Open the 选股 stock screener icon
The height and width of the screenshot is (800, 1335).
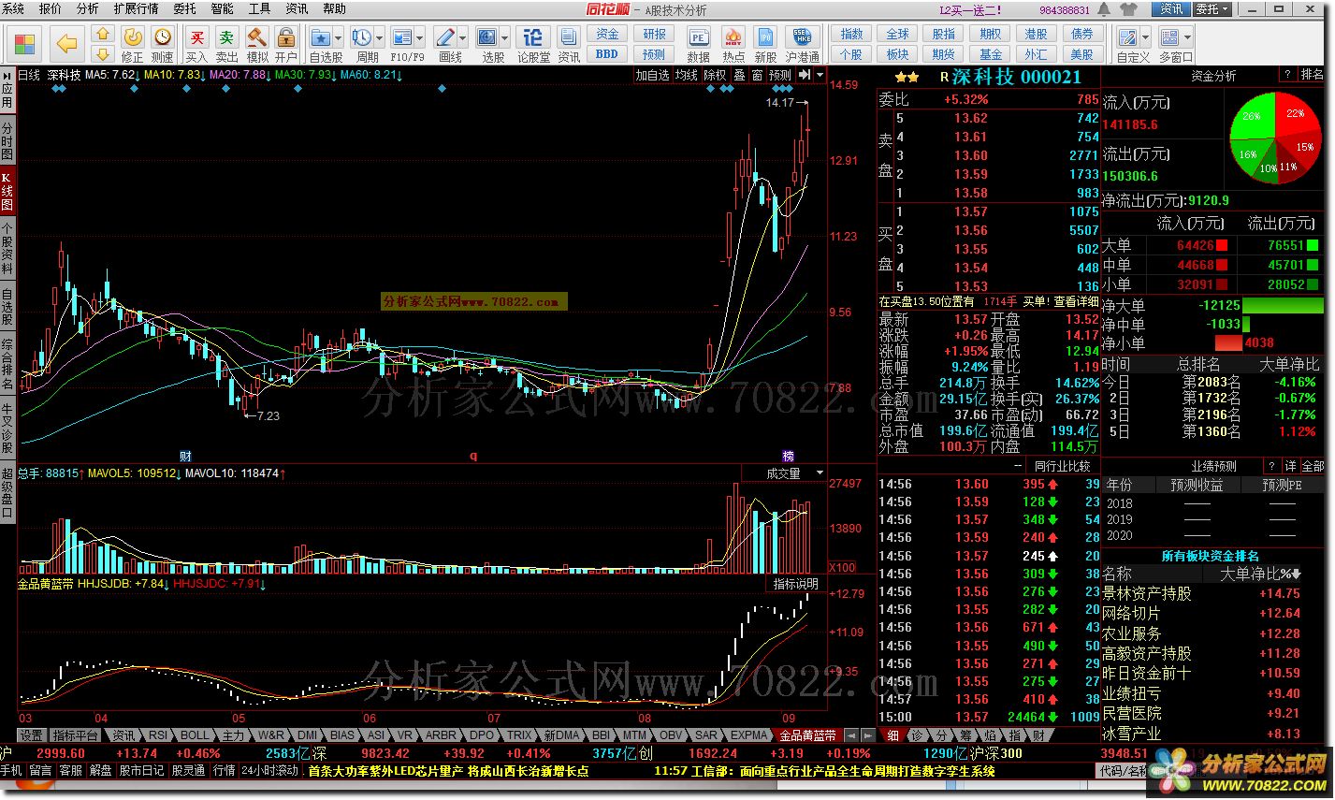(487, 37)
